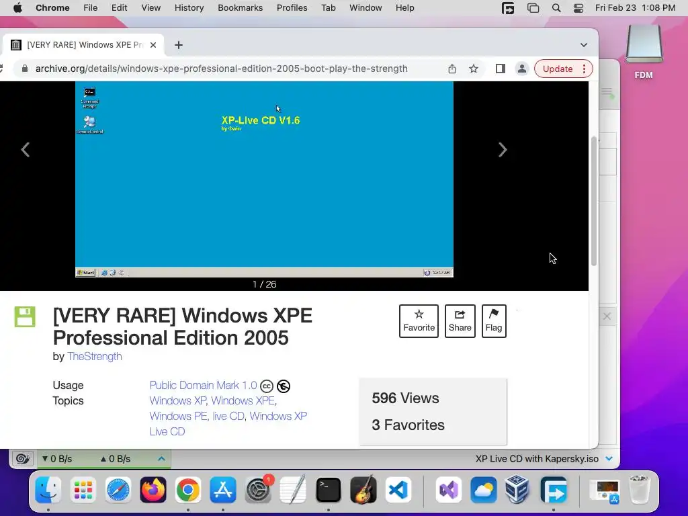Open the Chrome profile avatar
688x516 pixels.
click(x=521, y=69)
